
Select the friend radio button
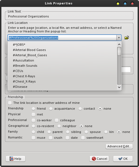point(33,109)
